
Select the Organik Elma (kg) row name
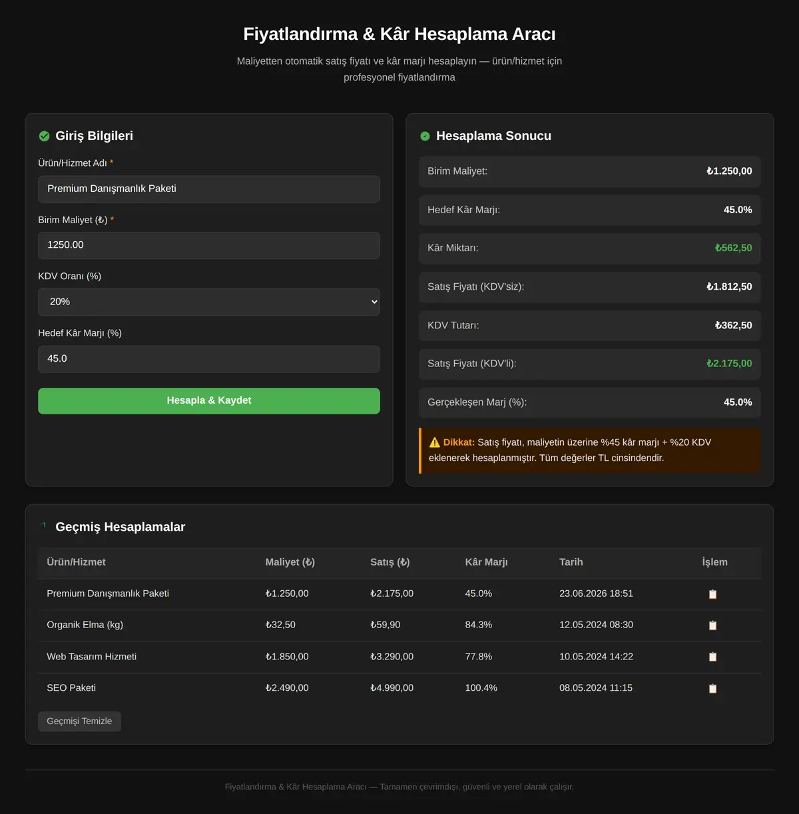tap(85, 625)
